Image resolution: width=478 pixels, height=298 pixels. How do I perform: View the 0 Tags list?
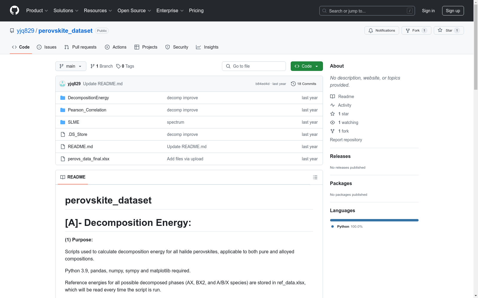click(125, 66)
